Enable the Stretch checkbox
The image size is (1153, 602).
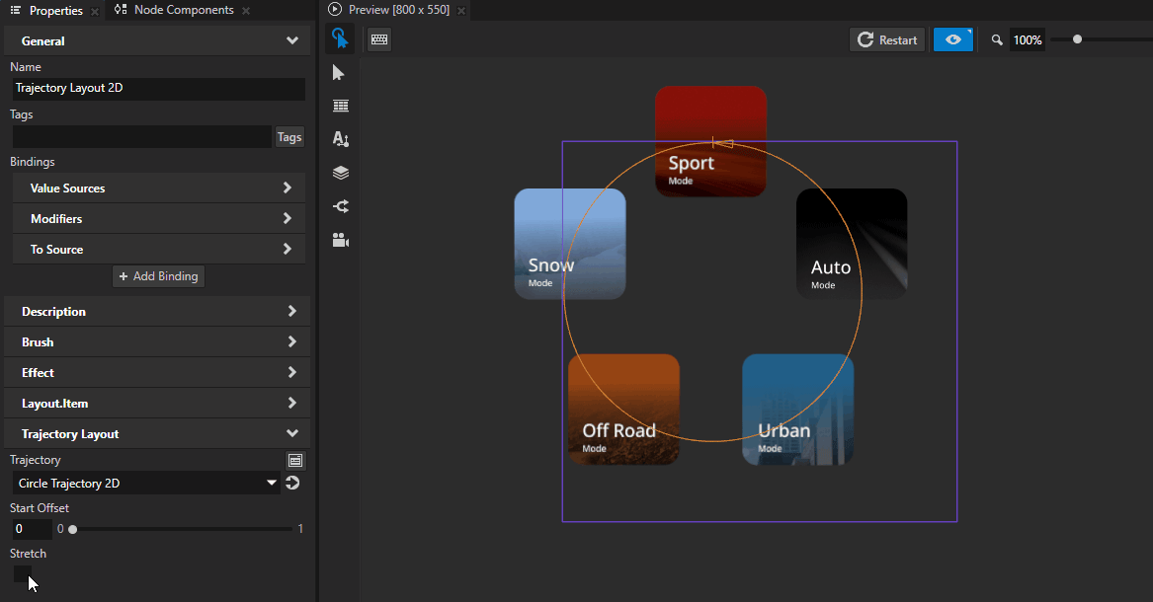tap(24, 573)
